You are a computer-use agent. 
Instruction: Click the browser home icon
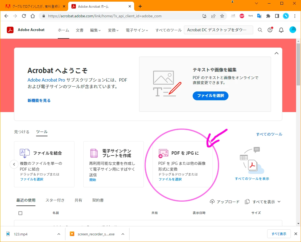coord(33,16)
